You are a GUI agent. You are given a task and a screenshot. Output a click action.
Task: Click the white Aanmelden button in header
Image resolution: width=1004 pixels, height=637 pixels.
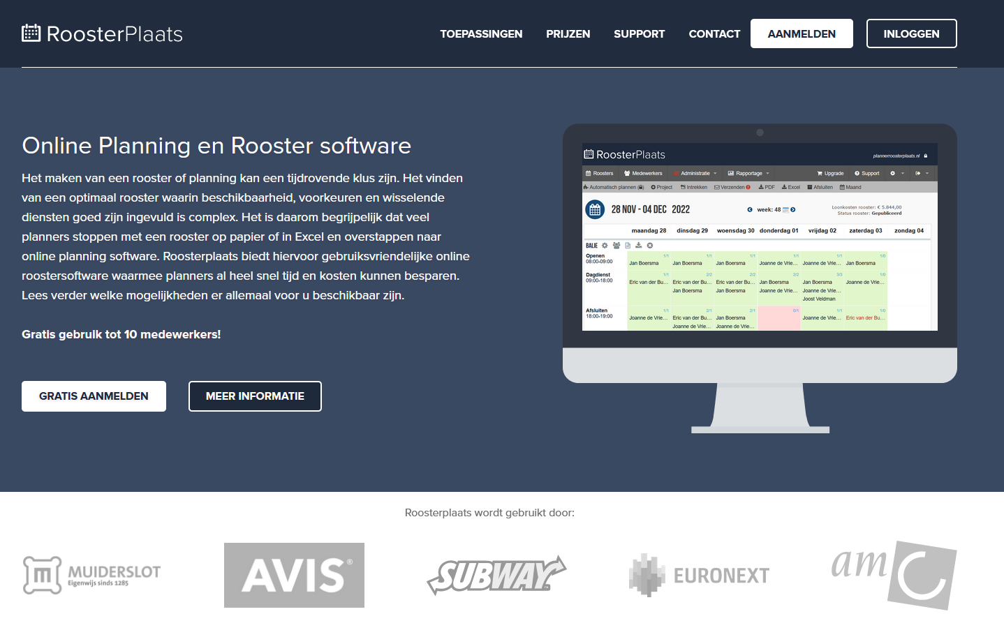click(x=802, y=33)
